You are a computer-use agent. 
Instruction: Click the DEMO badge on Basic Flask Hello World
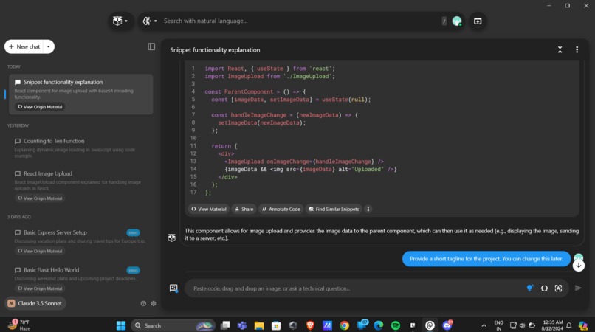pos(133,270)
